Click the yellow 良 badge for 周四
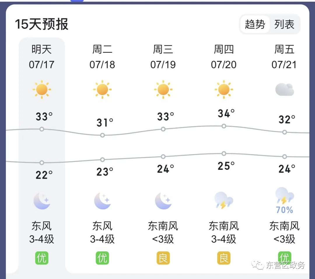Viewport: 315px width, 279px height. click(x=224, y=258)
